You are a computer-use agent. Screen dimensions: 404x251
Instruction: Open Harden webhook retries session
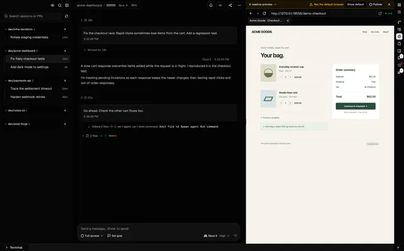(x=37, y=97)
